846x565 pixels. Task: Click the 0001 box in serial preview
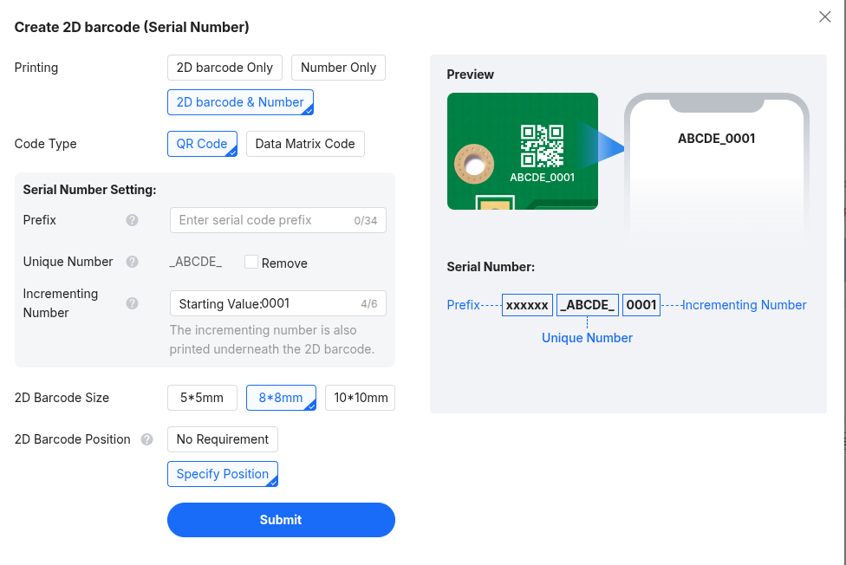pyautogui.click(x=641, y=305)
